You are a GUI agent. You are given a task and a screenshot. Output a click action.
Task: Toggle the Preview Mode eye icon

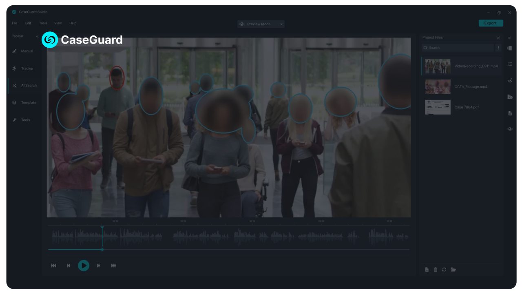[x=242, y=24]
